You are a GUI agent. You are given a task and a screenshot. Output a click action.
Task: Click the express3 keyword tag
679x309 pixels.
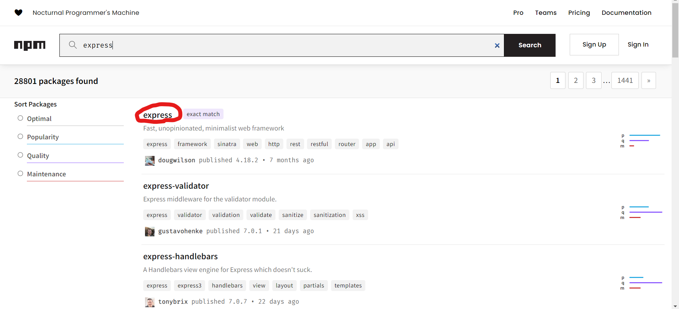coord(190,285)
